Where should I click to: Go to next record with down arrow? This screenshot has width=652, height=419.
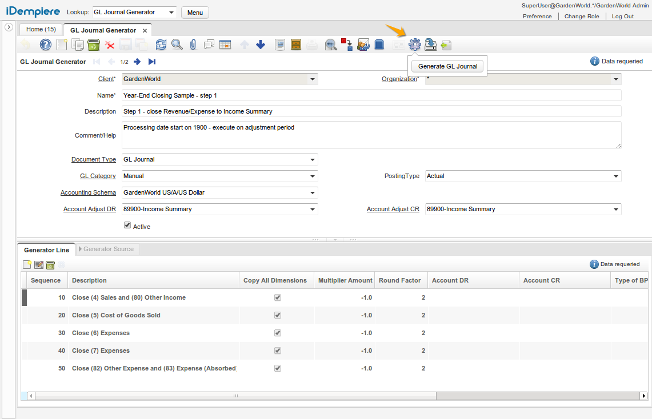(x=261, y=45)
